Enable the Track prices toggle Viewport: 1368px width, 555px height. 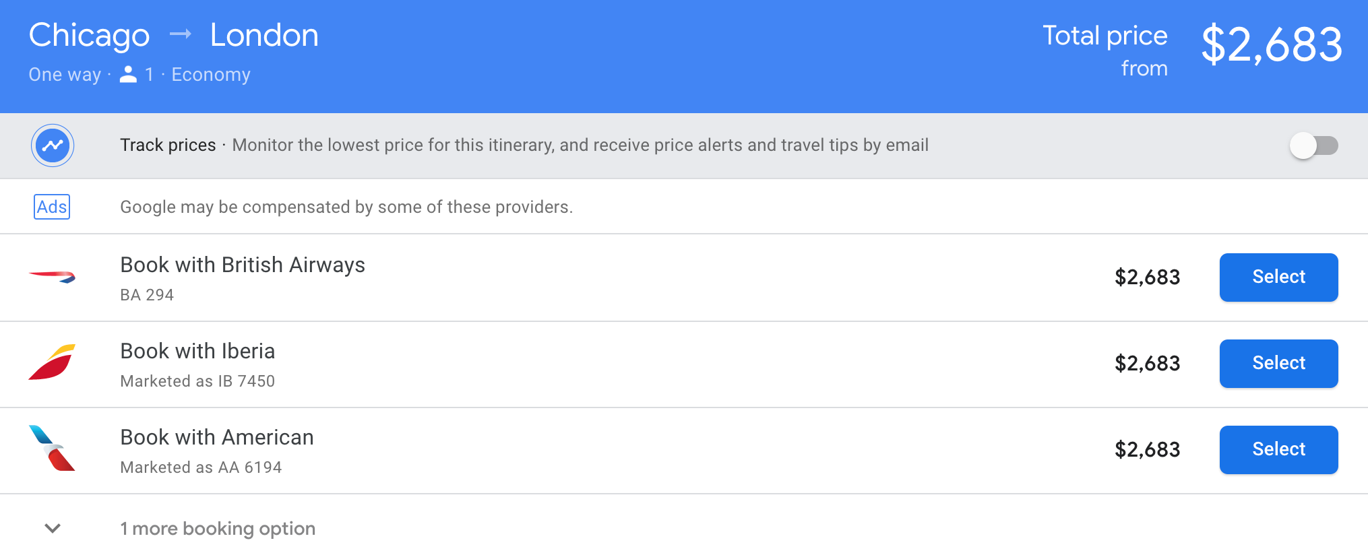tap(1313, 145)
